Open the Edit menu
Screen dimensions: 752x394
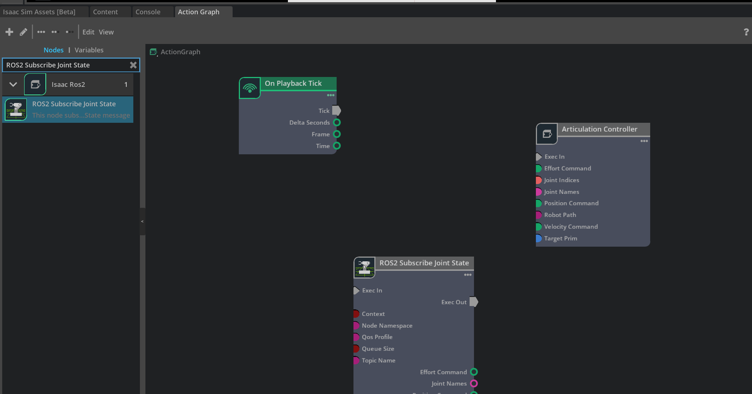coord(88,32)
